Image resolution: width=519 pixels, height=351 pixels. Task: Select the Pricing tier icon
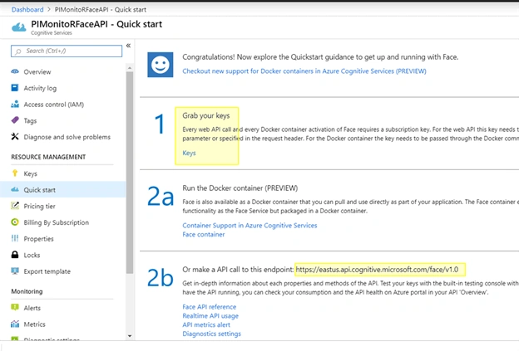pos(15,206)
